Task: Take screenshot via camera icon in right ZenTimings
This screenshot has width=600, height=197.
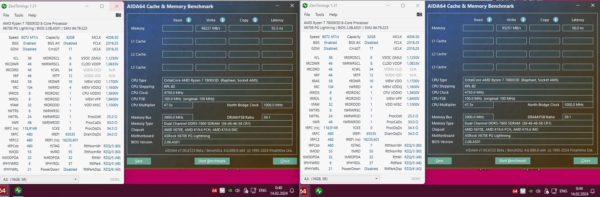Action: [419, 14]
